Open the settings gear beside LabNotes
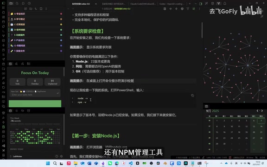267x167 pixels. tap(62, 156)
